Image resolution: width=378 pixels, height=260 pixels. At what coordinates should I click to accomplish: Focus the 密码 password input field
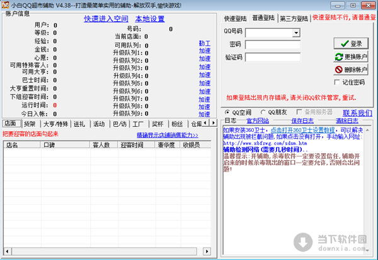coord(273,45)
